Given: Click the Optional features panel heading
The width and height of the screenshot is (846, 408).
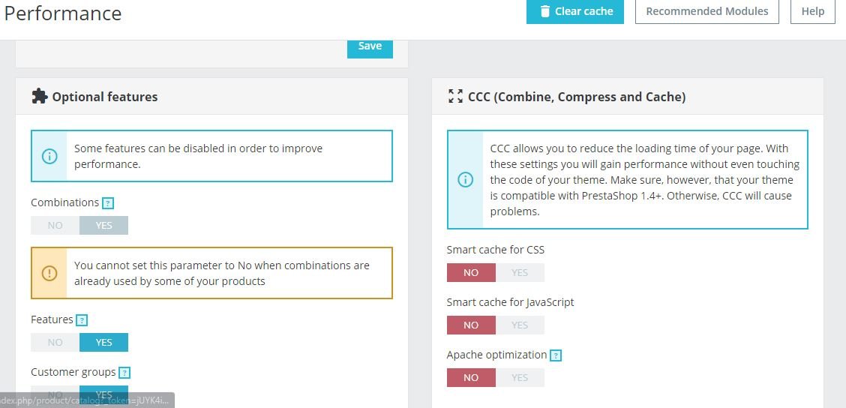Looking at the screenshot, I should point(104,97).
